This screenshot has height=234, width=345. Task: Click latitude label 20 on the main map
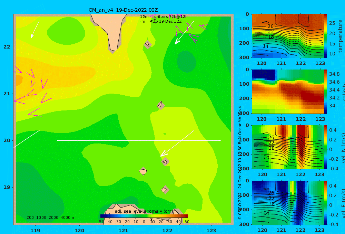pyautogui.click(x=7, y=140)
